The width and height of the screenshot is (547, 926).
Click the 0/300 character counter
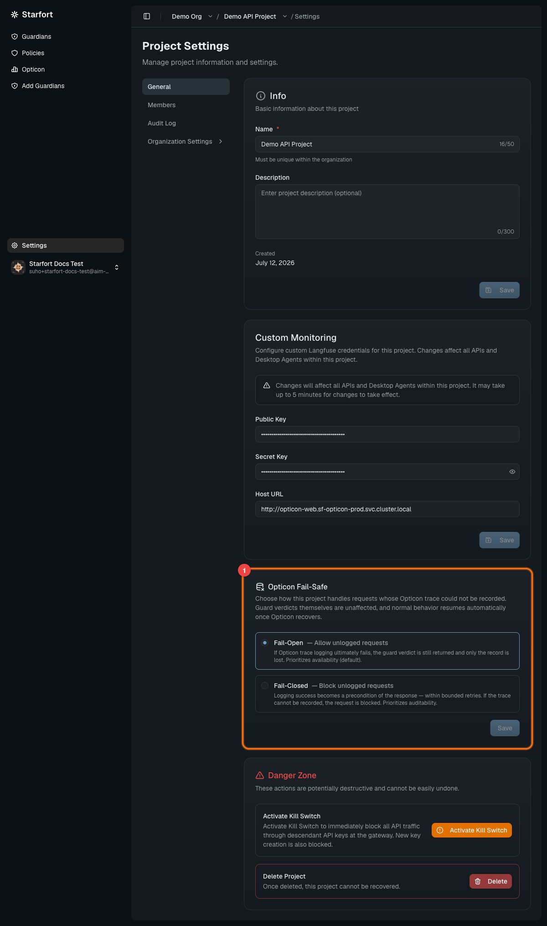point(506,232)
